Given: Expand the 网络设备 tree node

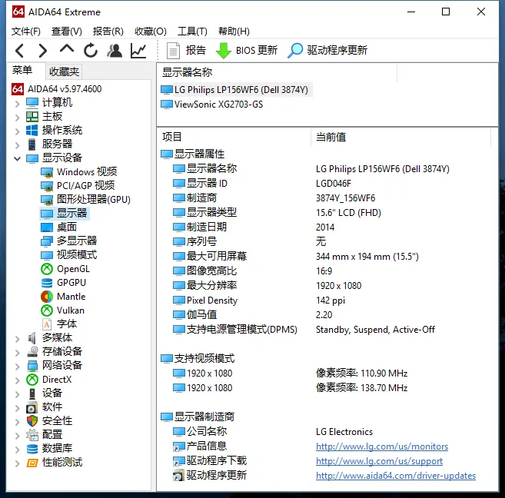Looking at the screenshot, I should 18,367.
